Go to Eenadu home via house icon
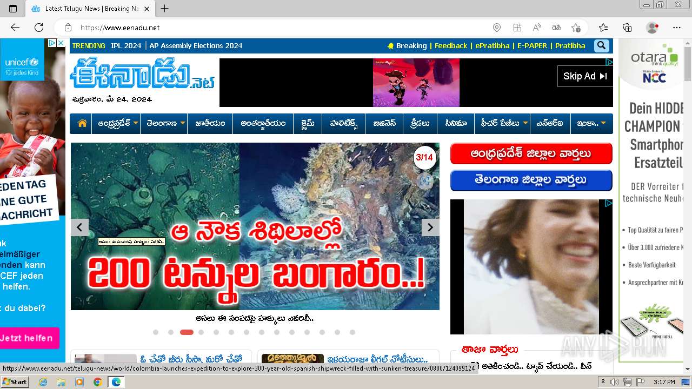Viewport: 692px width, 389px height. pyautogui.click(x=82, y=123)
